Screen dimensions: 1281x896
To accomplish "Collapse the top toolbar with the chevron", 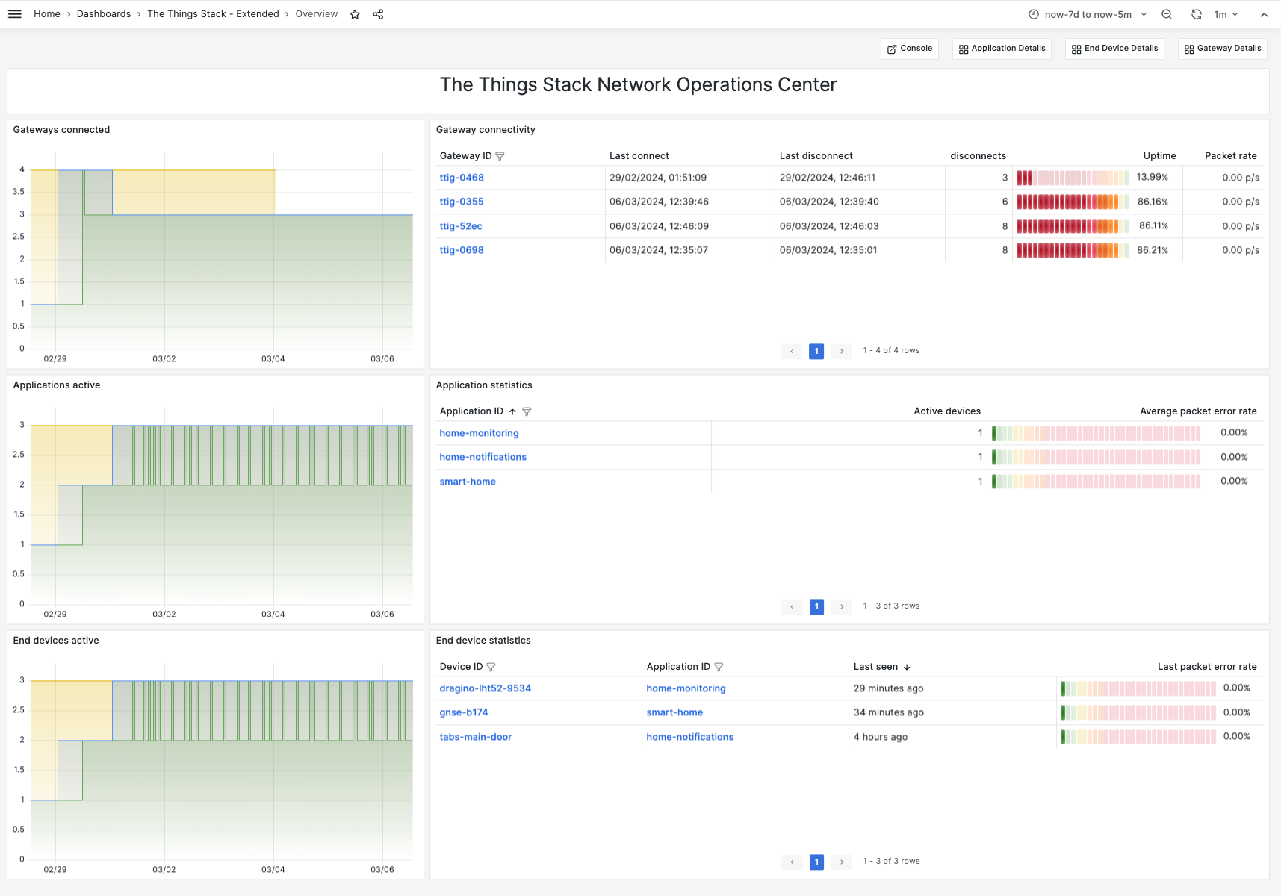I will (1264, 14).
